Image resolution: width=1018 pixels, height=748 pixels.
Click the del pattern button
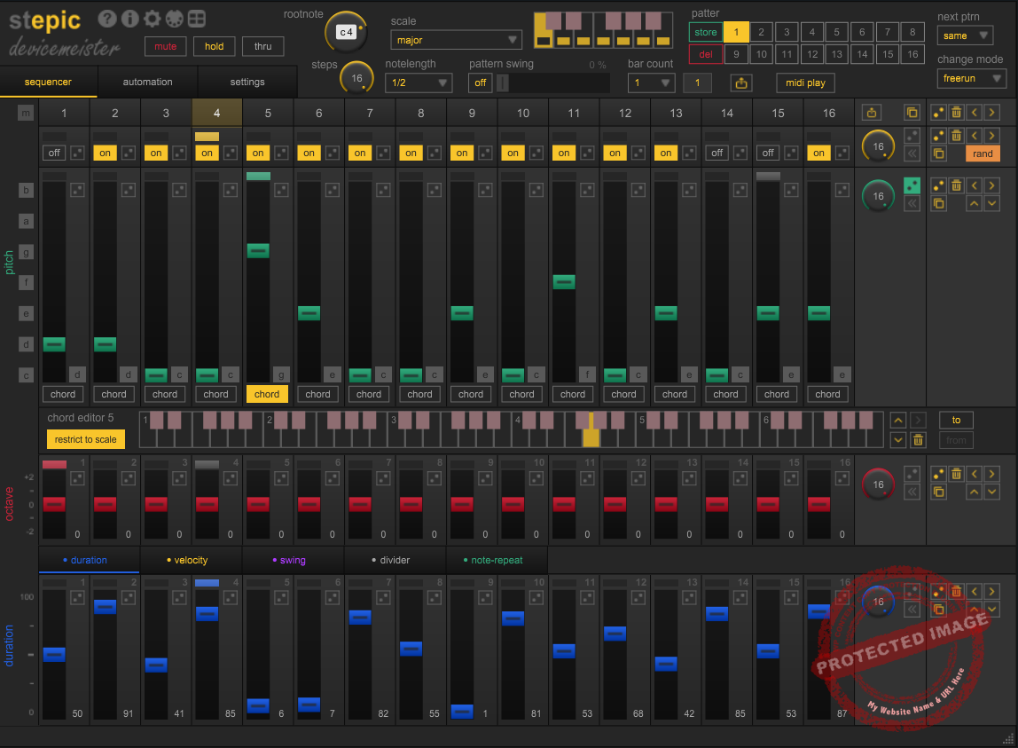pos(705,54)
